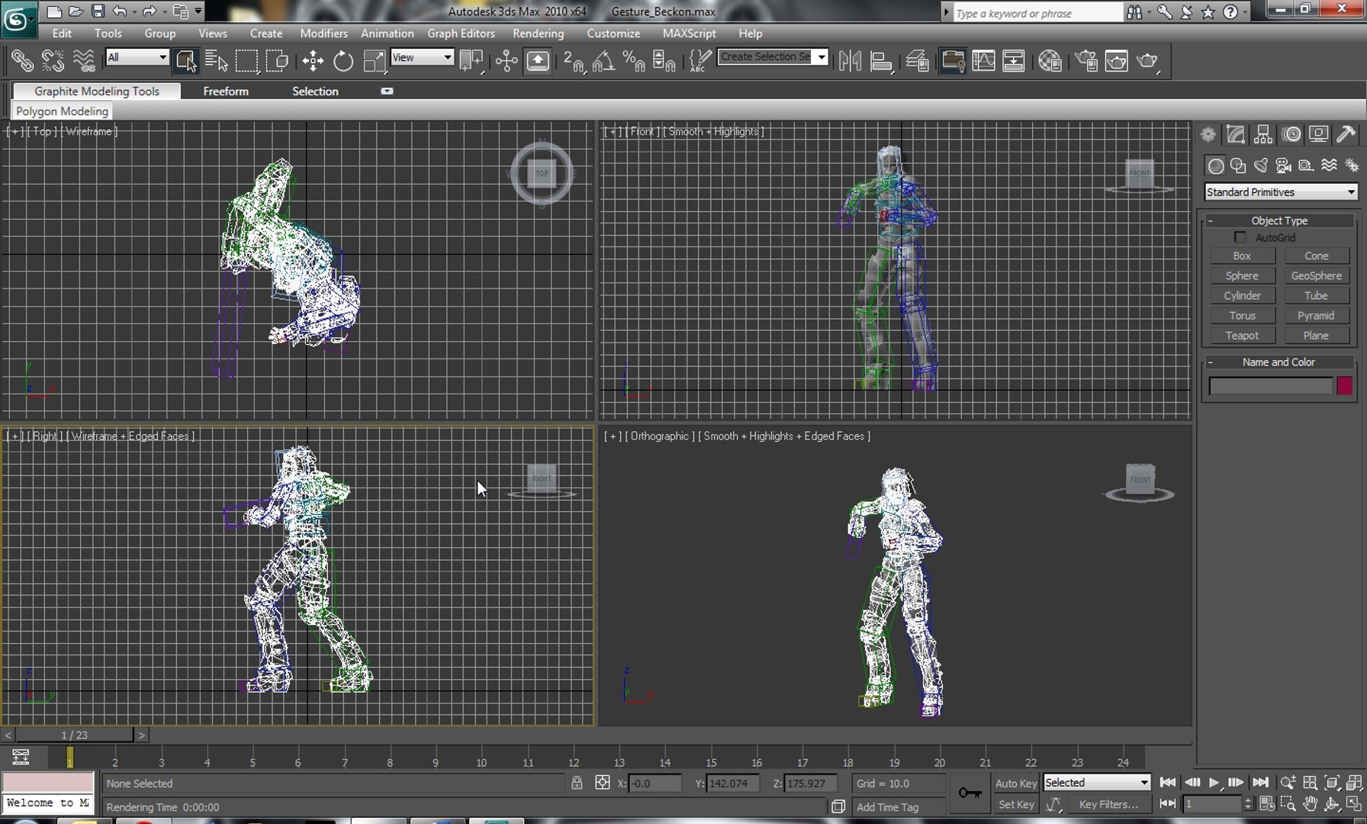The height and width of the screenshot is (824, 1367).
Task: Select Lights category in Create panel
Action: pos(1261,166)
